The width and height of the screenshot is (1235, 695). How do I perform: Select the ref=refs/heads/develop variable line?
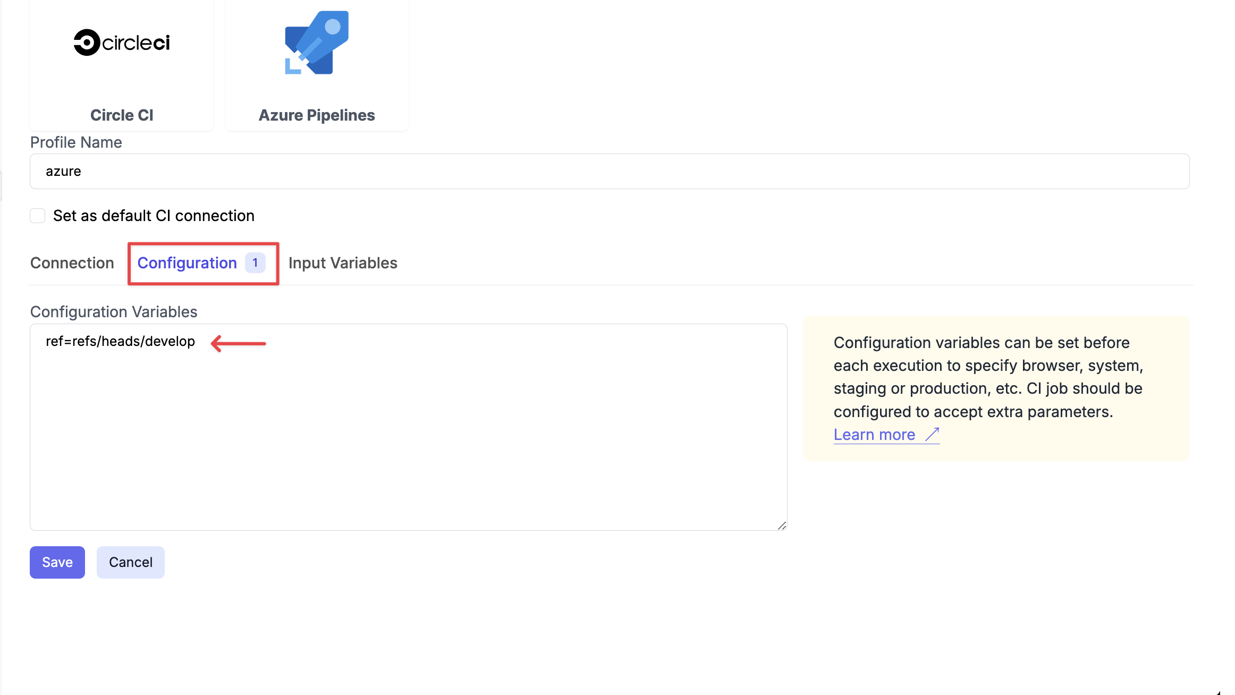click(120, 342)
